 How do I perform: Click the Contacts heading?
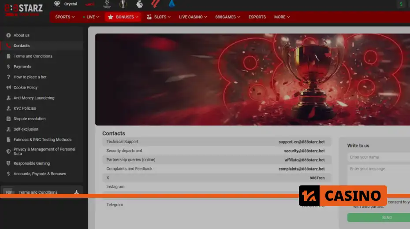point(113,133)
